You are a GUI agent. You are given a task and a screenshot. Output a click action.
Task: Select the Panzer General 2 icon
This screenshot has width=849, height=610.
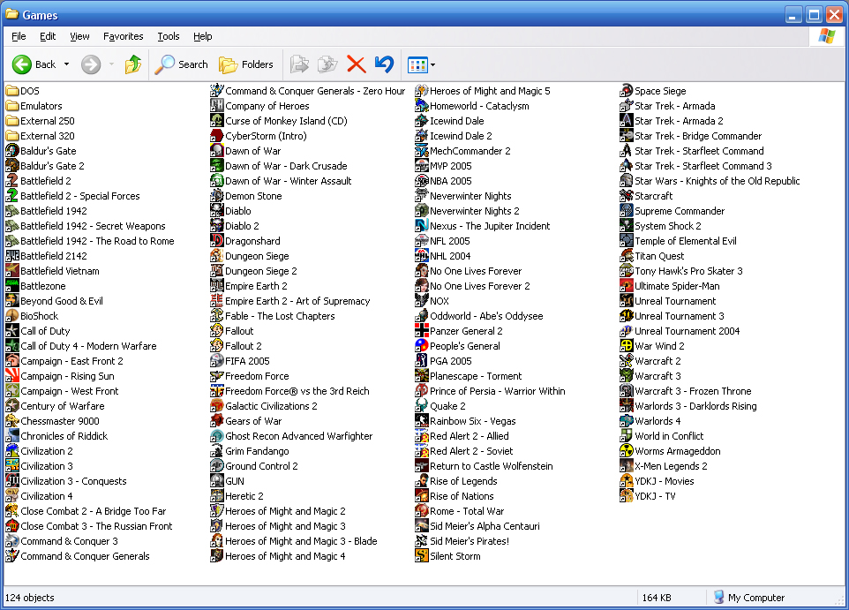coord(422,330)
